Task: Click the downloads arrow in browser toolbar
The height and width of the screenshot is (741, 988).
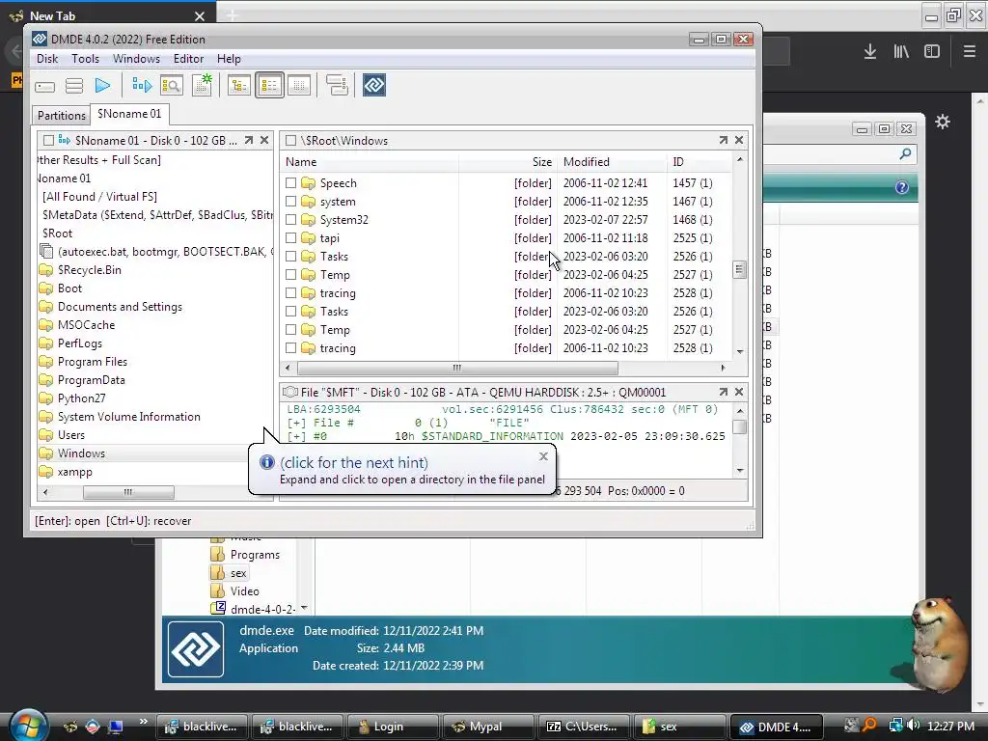Action: [870, 52]
